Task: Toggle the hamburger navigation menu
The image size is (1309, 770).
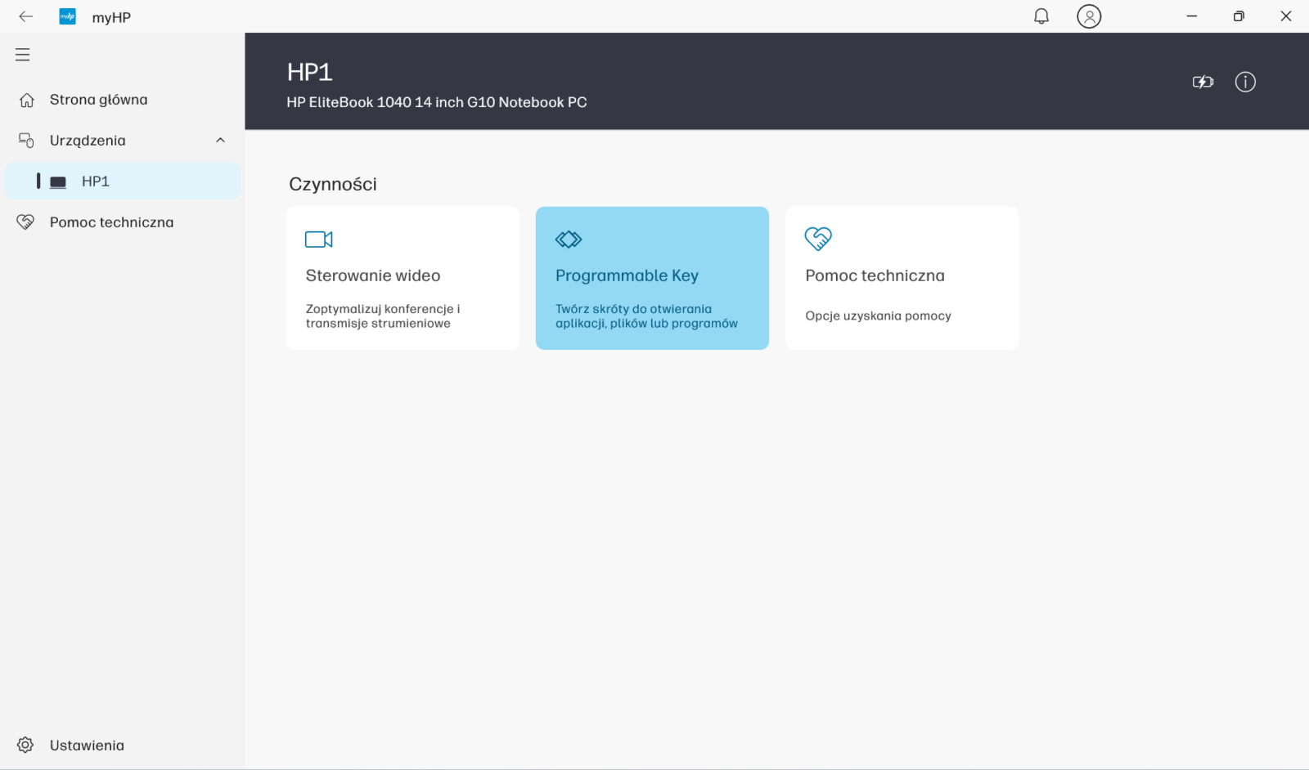Action: 23,55
